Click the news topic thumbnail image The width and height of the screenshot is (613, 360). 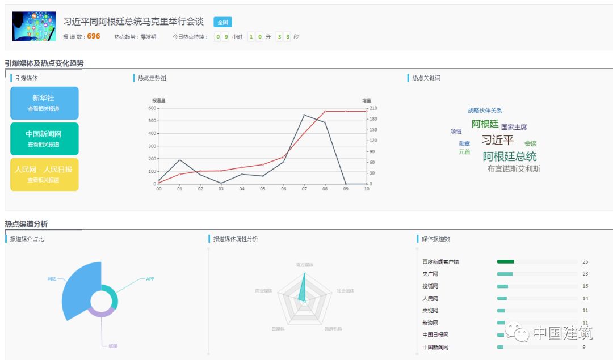pyautogui.click(x=34, y=26)
